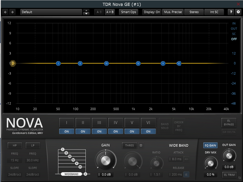Open the HP slope 24dB/oct selector
The height and width of the screenshot is (182, 243).
pos(15,174)
